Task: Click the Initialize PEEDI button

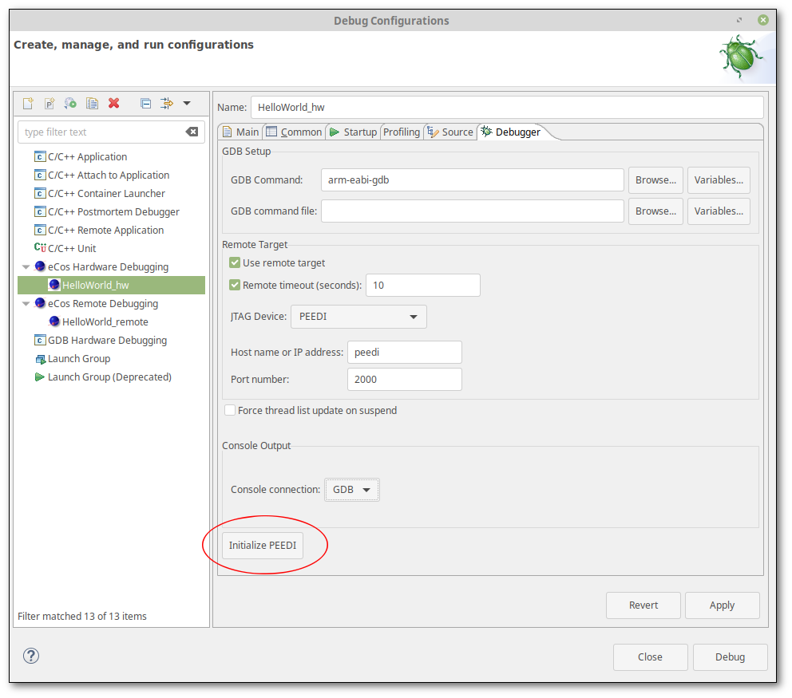Action: (262, 545)
